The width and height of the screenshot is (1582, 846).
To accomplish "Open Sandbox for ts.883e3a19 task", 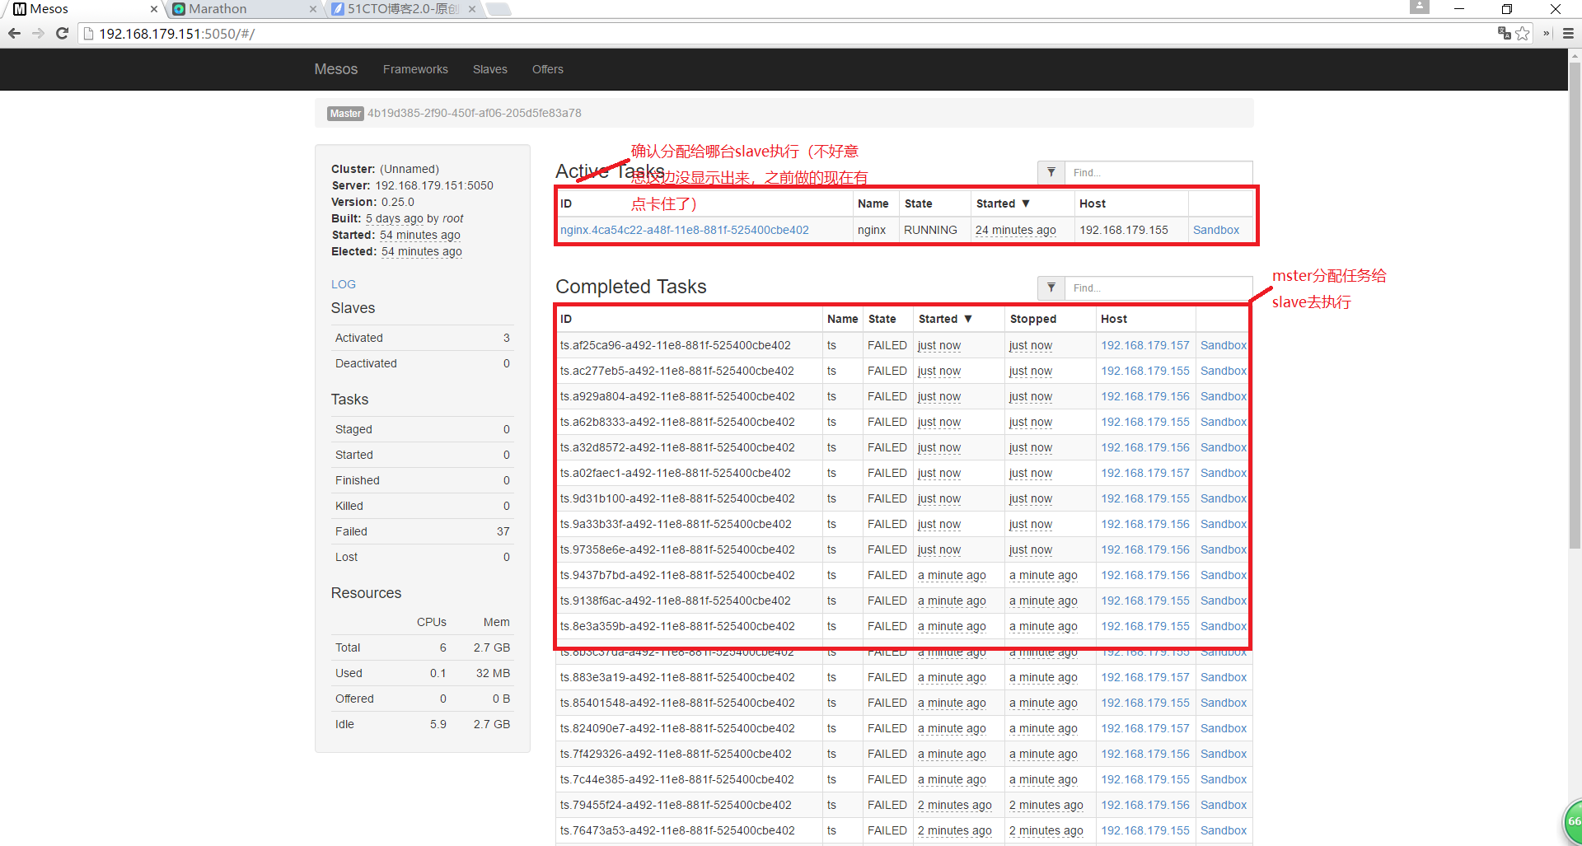I will click(x=1224, y=677).
